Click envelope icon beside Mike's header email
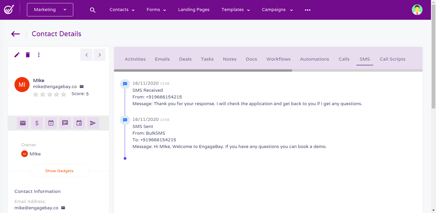The height and width of the screenshot is (213, 436). click(x=82, y=86)
